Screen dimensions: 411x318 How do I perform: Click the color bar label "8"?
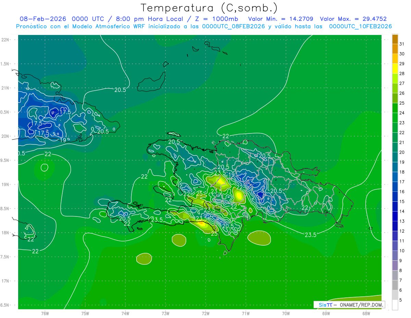click(400, 270)
